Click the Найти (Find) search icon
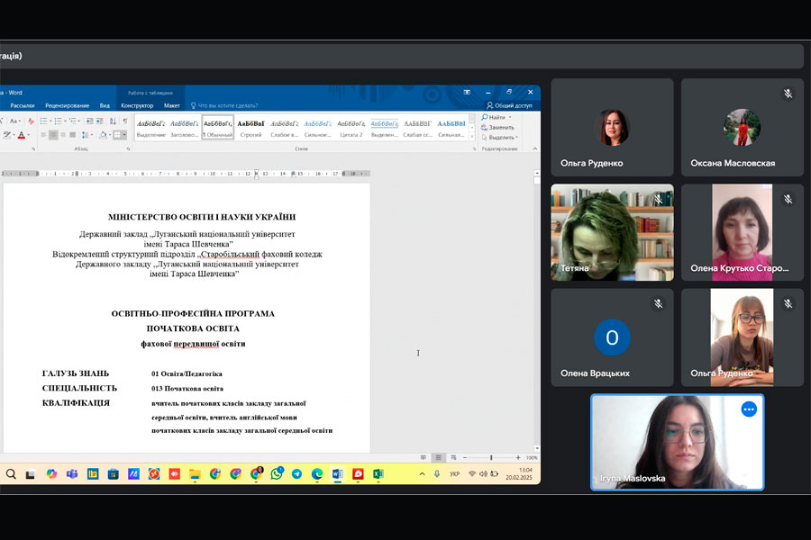 (x=486, y=117)
